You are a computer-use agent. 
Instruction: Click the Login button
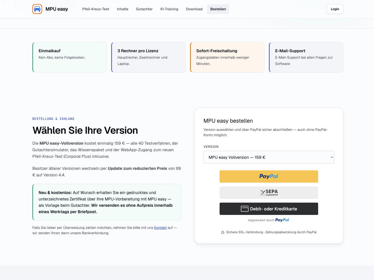coord(335,9)
